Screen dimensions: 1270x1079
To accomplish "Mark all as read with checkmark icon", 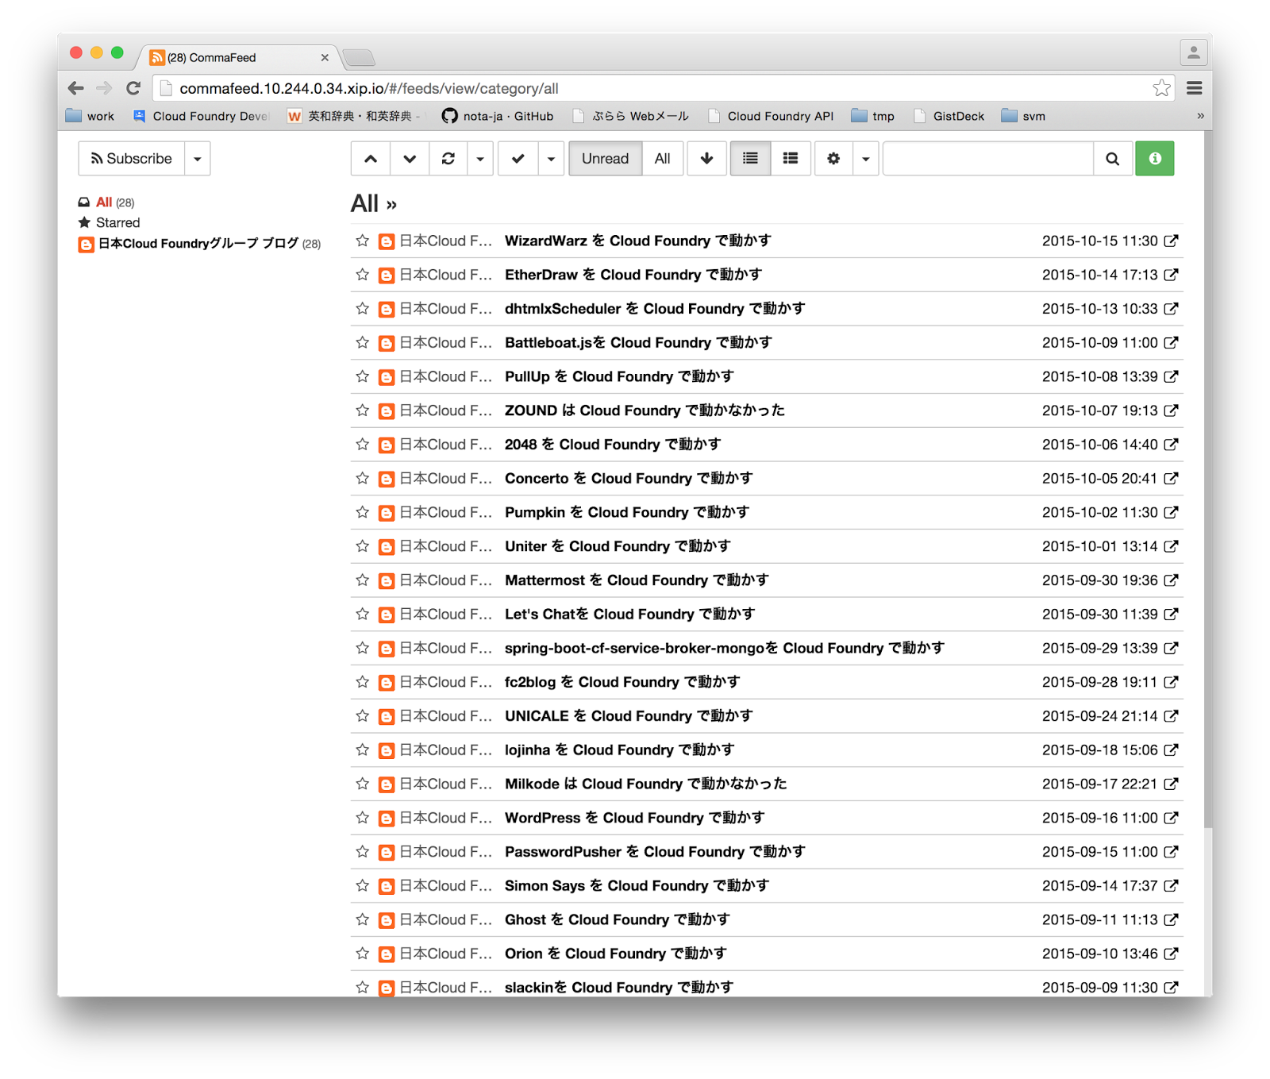I will 518,159.
